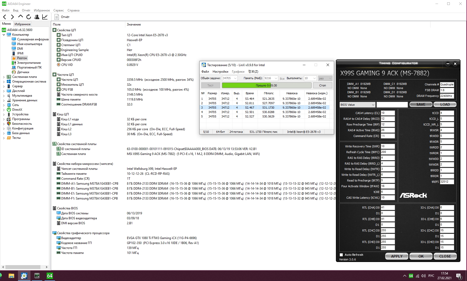Click APPLY in Timing Configurator

point(397,256)
